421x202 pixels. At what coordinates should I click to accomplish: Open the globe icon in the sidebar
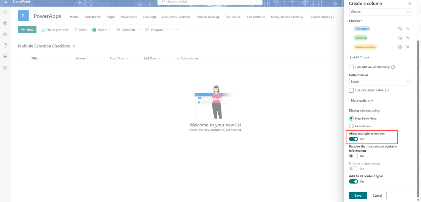point(5,23)
